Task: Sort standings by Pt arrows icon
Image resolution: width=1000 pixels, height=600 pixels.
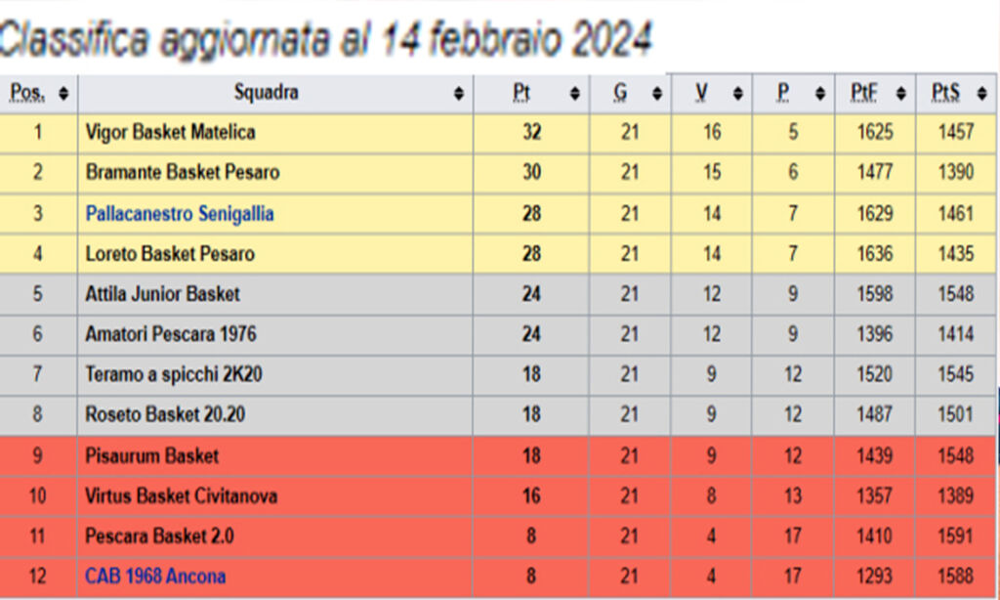Action: (574, 94)
